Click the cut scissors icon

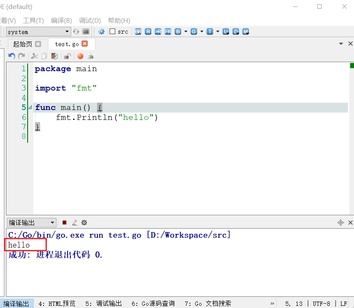coord(35,56)
